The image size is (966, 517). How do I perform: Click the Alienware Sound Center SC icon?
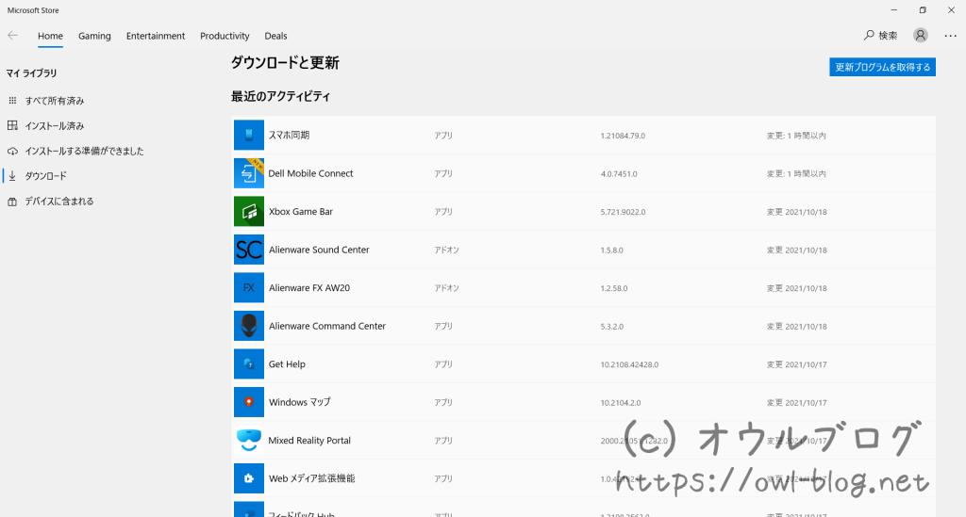pos(249,250)
